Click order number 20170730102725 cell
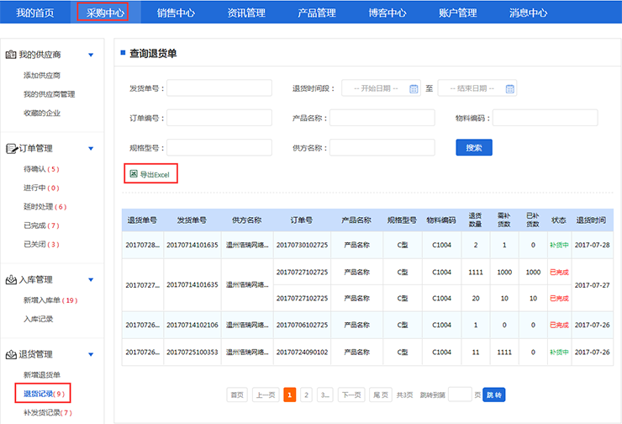The width and height of the screenshot is (622, 424). tap(303, 245)
